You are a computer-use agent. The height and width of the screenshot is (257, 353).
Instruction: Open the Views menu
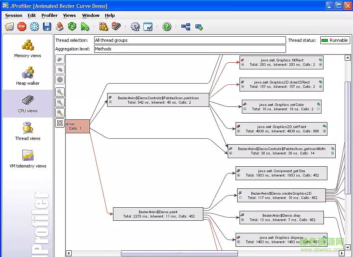click(x=69, y=15)
